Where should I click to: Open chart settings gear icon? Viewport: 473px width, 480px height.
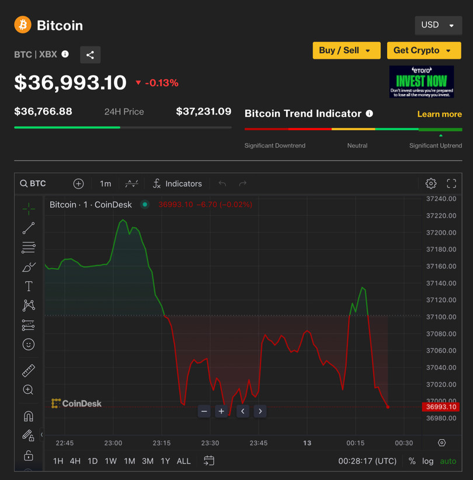coord(431,183)
